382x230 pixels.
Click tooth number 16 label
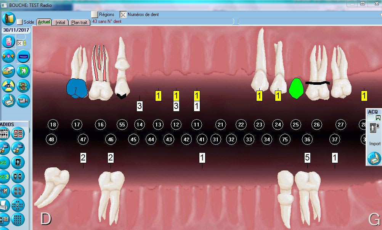101,125
